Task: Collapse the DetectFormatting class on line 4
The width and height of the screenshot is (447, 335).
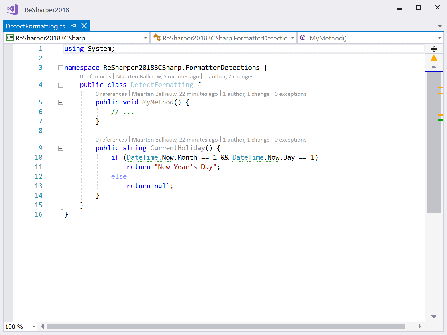Action: coord(60,85)
